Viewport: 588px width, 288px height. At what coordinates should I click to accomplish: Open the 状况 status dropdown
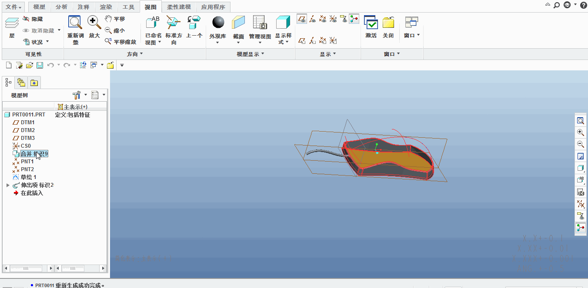(36, 42)
